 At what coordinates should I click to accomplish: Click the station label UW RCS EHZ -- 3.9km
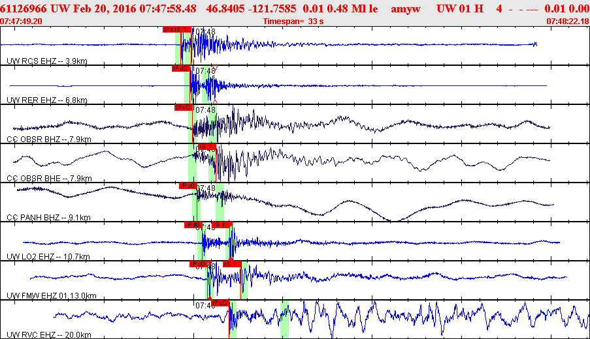(47, 61)
